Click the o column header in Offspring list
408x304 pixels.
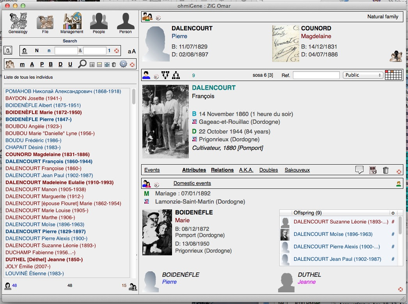(x=393, y=213)
